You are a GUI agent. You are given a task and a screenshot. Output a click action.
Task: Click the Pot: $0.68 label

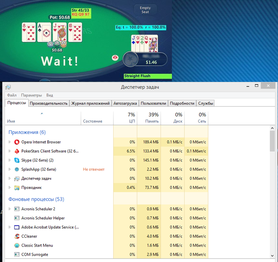(60, 17)
